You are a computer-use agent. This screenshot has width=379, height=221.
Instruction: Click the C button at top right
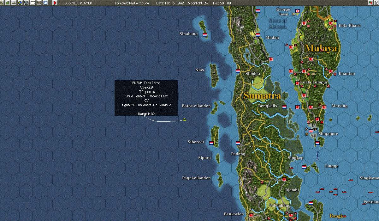pos(376,3)
